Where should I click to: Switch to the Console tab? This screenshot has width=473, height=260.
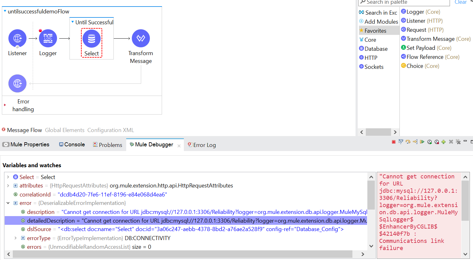[x=72, y=144]
